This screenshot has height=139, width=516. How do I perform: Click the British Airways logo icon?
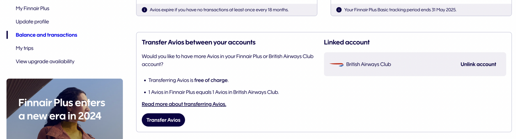click(336, 64)
